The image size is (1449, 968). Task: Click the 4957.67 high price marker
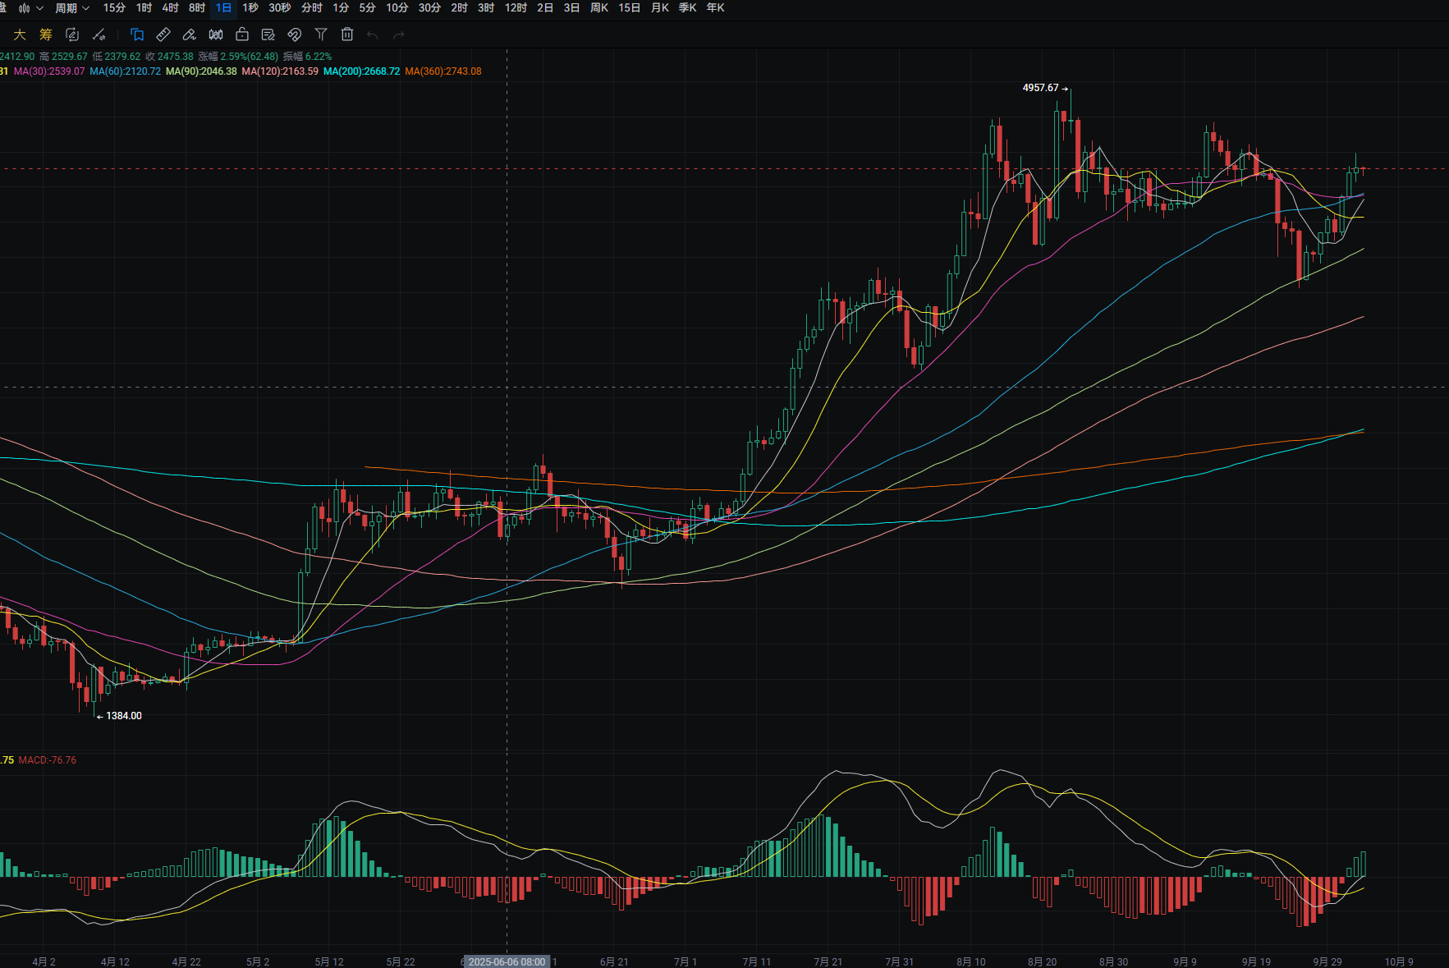(1040, 88)
